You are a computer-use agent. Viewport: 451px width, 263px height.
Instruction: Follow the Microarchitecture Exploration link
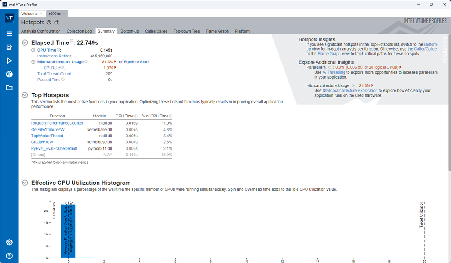point(352,90)
